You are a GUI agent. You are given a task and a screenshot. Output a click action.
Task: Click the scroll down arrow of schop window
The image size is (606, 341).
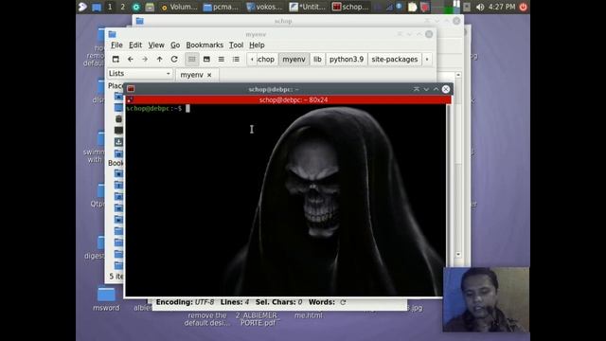[x=458, y=255]
